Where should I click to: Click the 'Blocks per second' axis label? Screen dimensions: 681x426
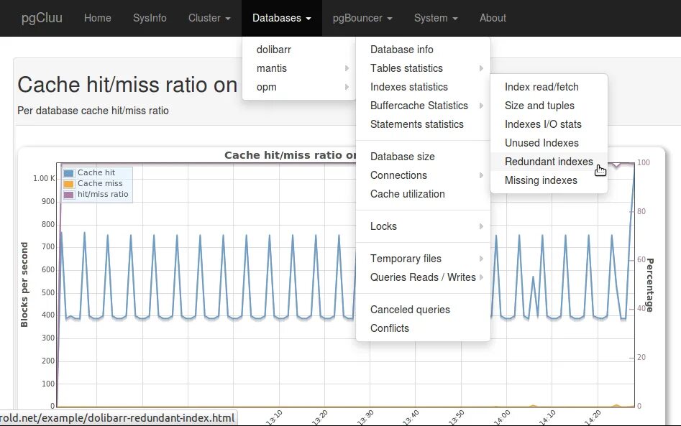(24, 284)
